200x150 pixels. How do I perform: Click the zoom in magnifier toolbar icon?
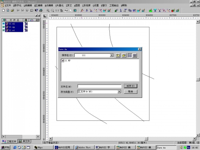(x=48, y=10)
